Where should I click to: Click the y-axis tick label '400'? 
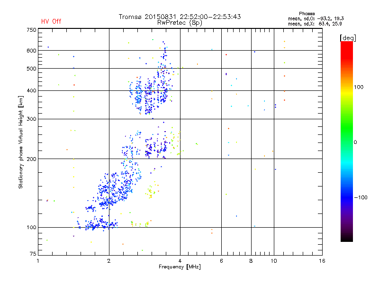click(31, 91)
